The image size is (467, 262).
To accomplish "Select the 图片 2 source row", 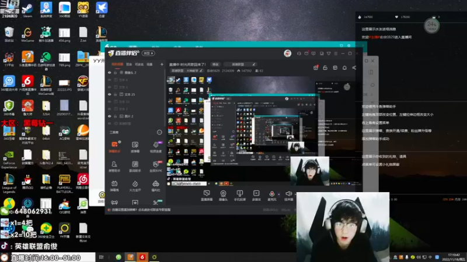I will pyautogui.click(x=135, y=116).
